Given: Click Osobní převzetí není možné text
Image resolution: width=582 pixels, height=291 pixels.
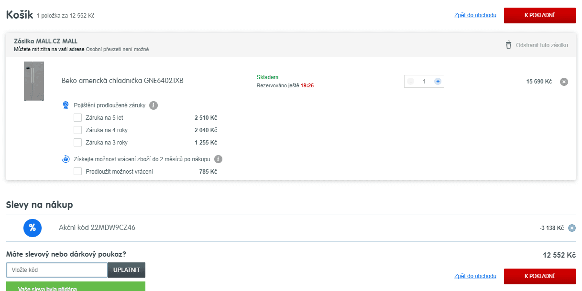Looking at the screenshot, I should coord(117,50).
